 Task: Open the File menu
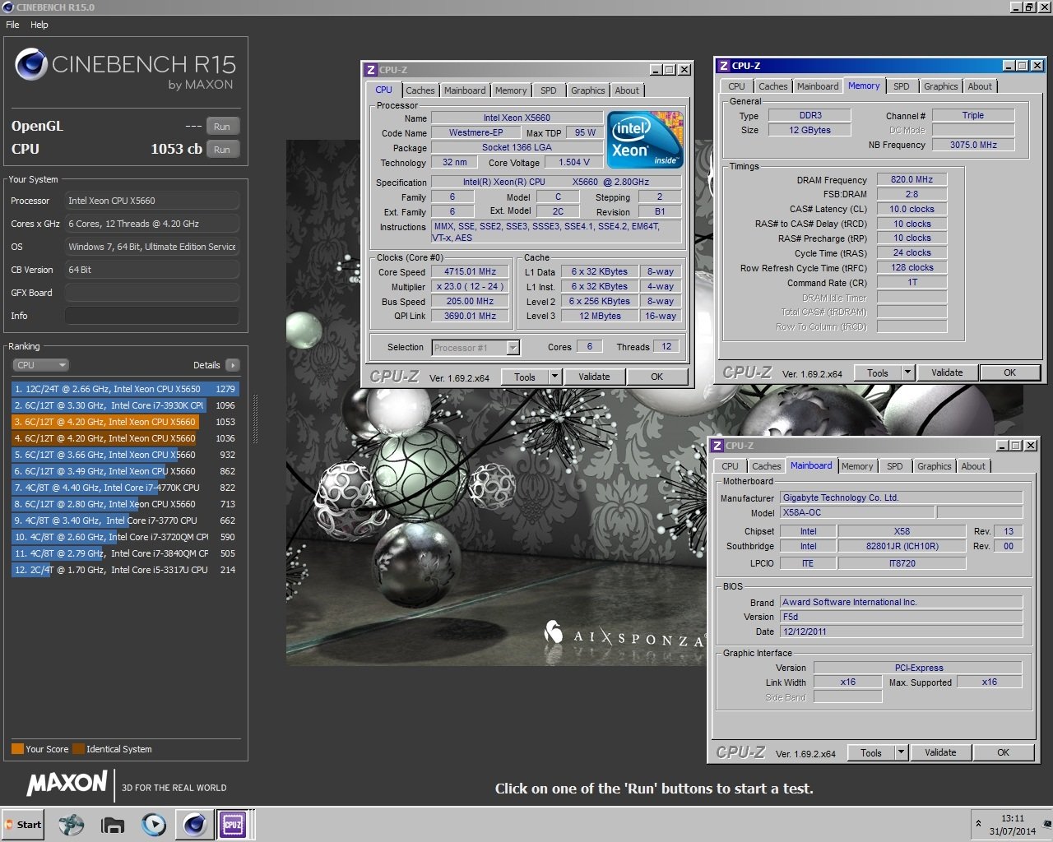(12, 25)
